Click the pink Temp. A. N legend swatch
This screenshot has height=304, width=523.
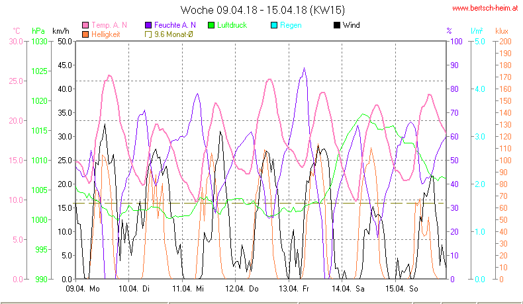(85, 25)
